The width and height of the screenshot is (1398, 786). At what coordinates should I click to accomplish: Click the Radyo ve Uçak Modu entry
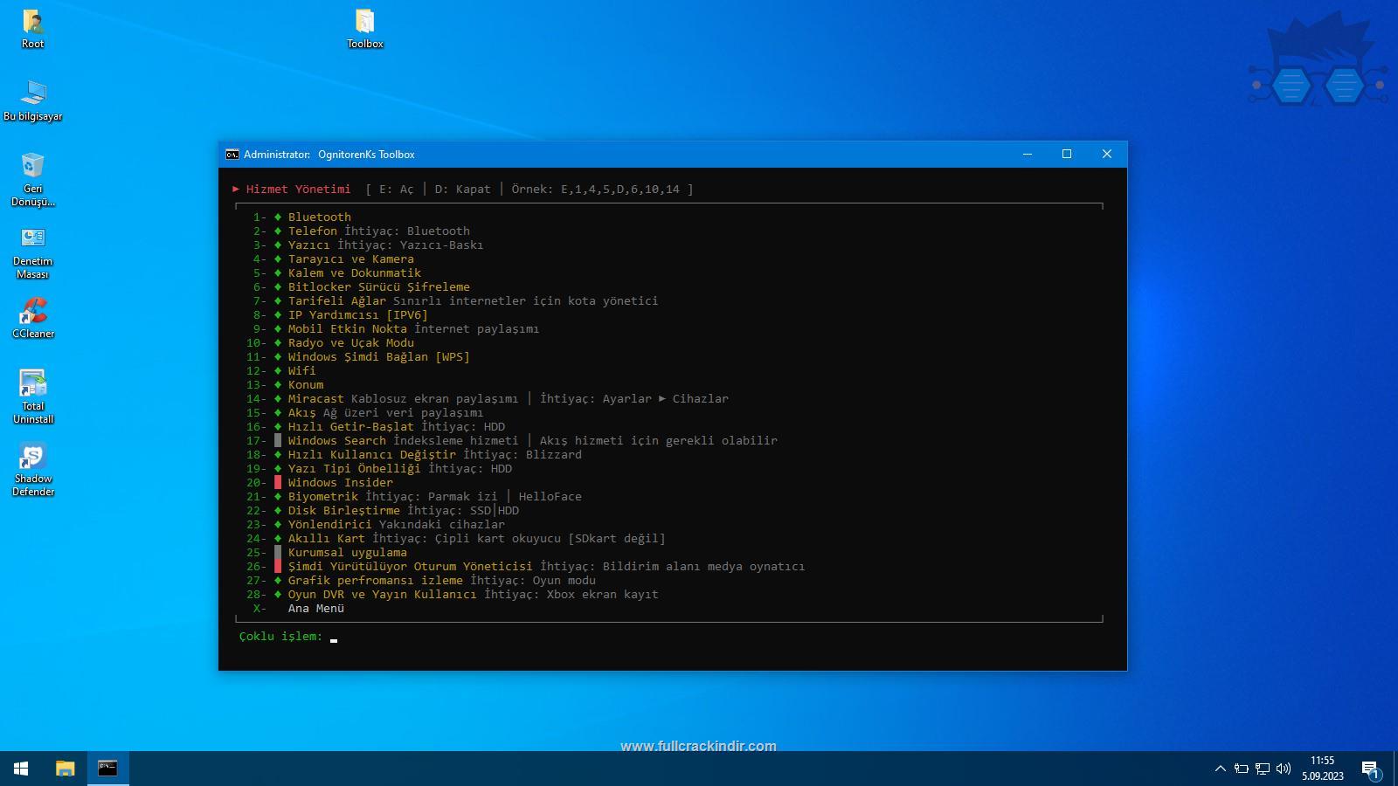(x=350, y=343)
